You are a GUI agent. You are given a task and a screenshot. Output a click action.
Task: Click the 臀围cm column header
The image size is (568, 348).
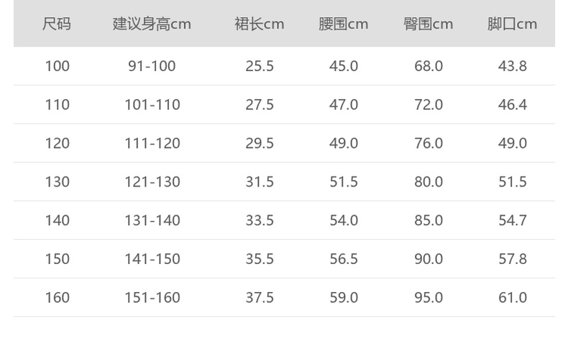[429, 24]
